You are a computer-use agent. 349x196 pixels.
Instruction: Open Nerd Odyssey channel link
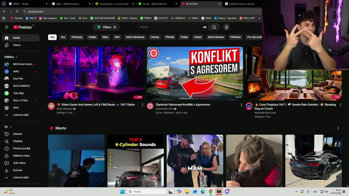tap(64, 109)
